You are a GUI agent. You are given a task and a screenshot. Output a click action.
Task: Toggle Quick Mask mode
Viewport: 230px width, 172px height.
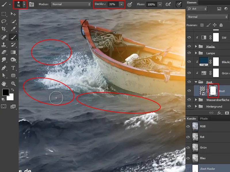click(x=4, y=106)
